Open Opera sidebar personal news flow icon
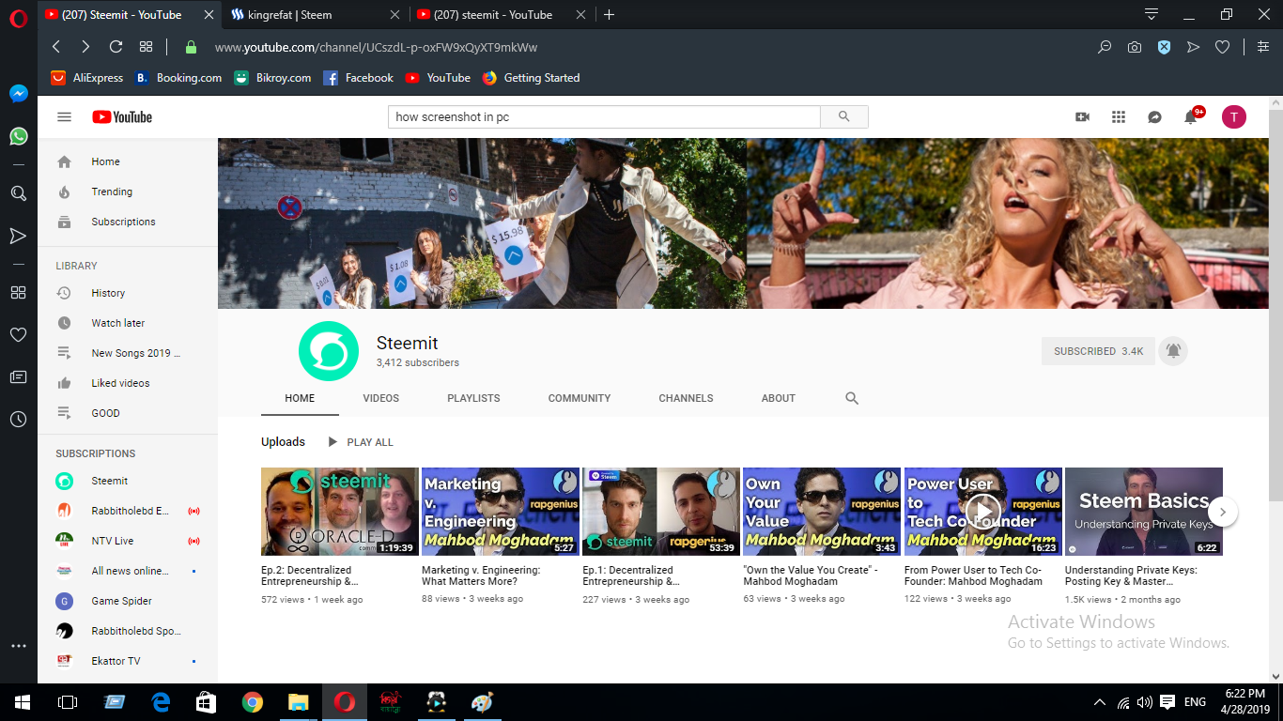The height and width of the screenshot is (721, 1283). pos(18,377)
